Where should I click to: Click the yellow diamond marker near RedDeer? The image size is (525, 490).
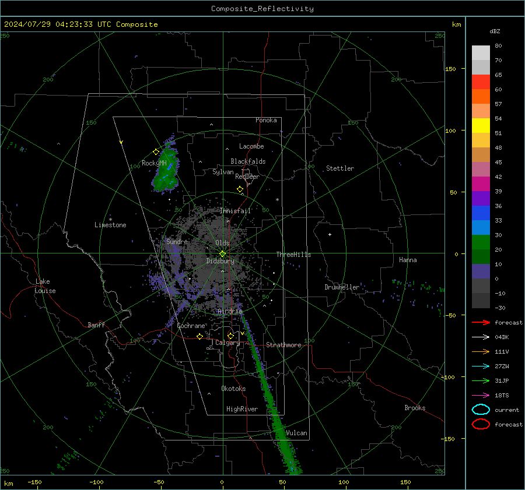240,189
